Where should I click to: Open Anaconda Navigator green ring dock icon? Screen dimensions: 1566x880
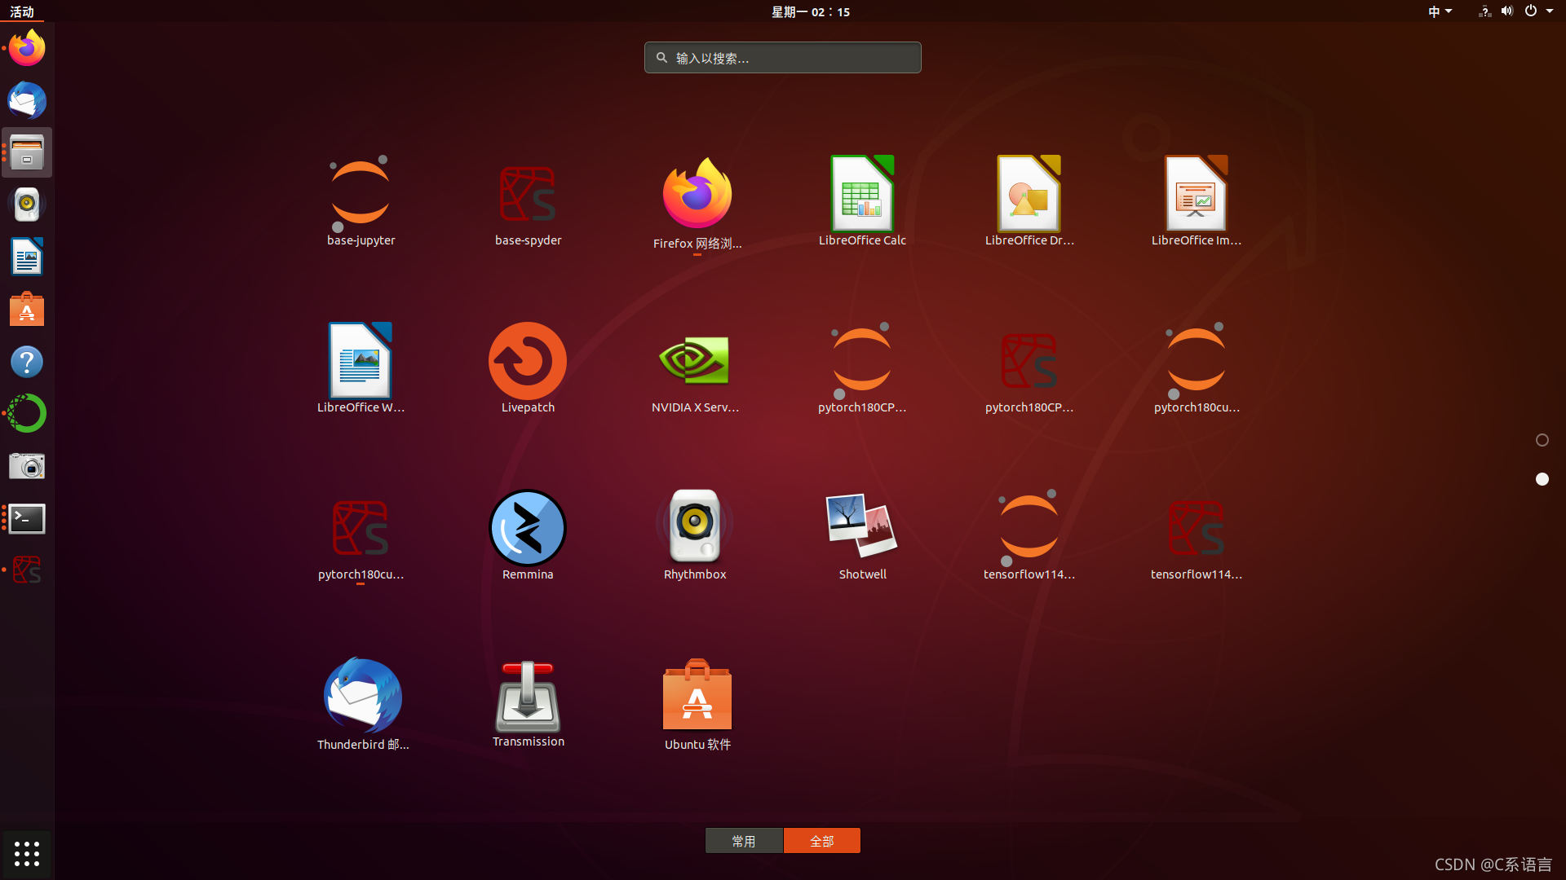[27, 414]
